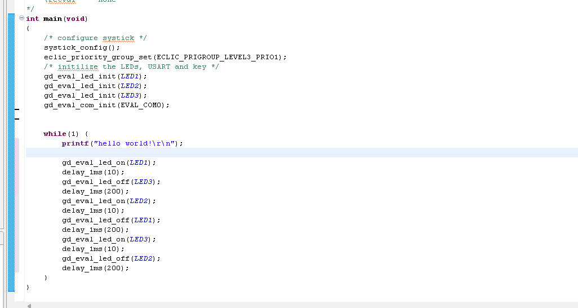Image resolution: width=578 pixels, height=308 pixels.
Task: Place cursor on gd_eval_led_off(LED1) line
Action: click(111, 220)
